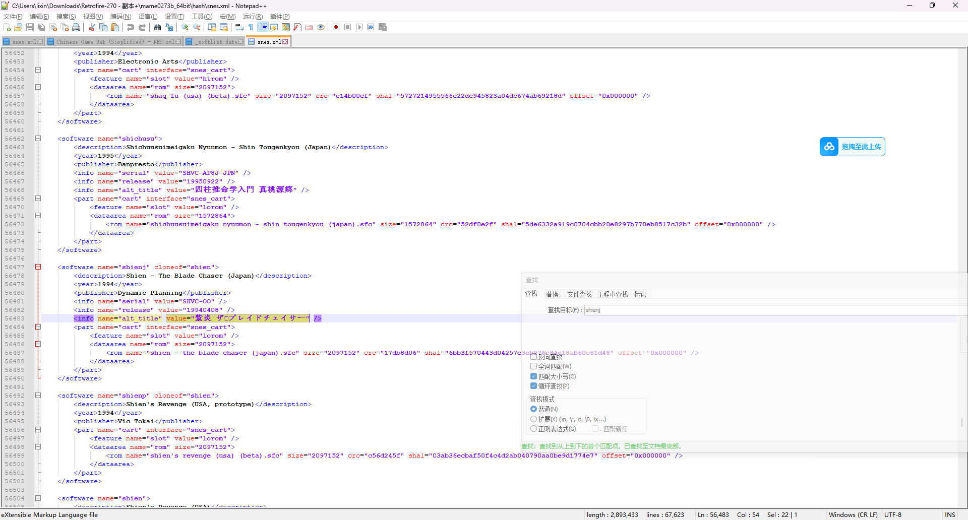Collapse fold at line 56454
The width and height of the screenshot is (968, 520).
coord(38,70)
